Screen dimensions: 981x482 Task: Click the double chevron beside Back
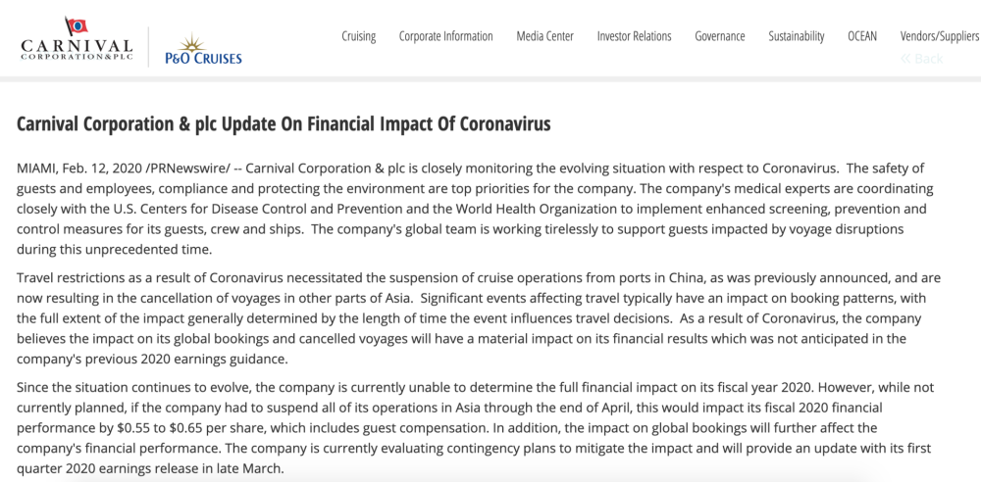click(905, 59)
